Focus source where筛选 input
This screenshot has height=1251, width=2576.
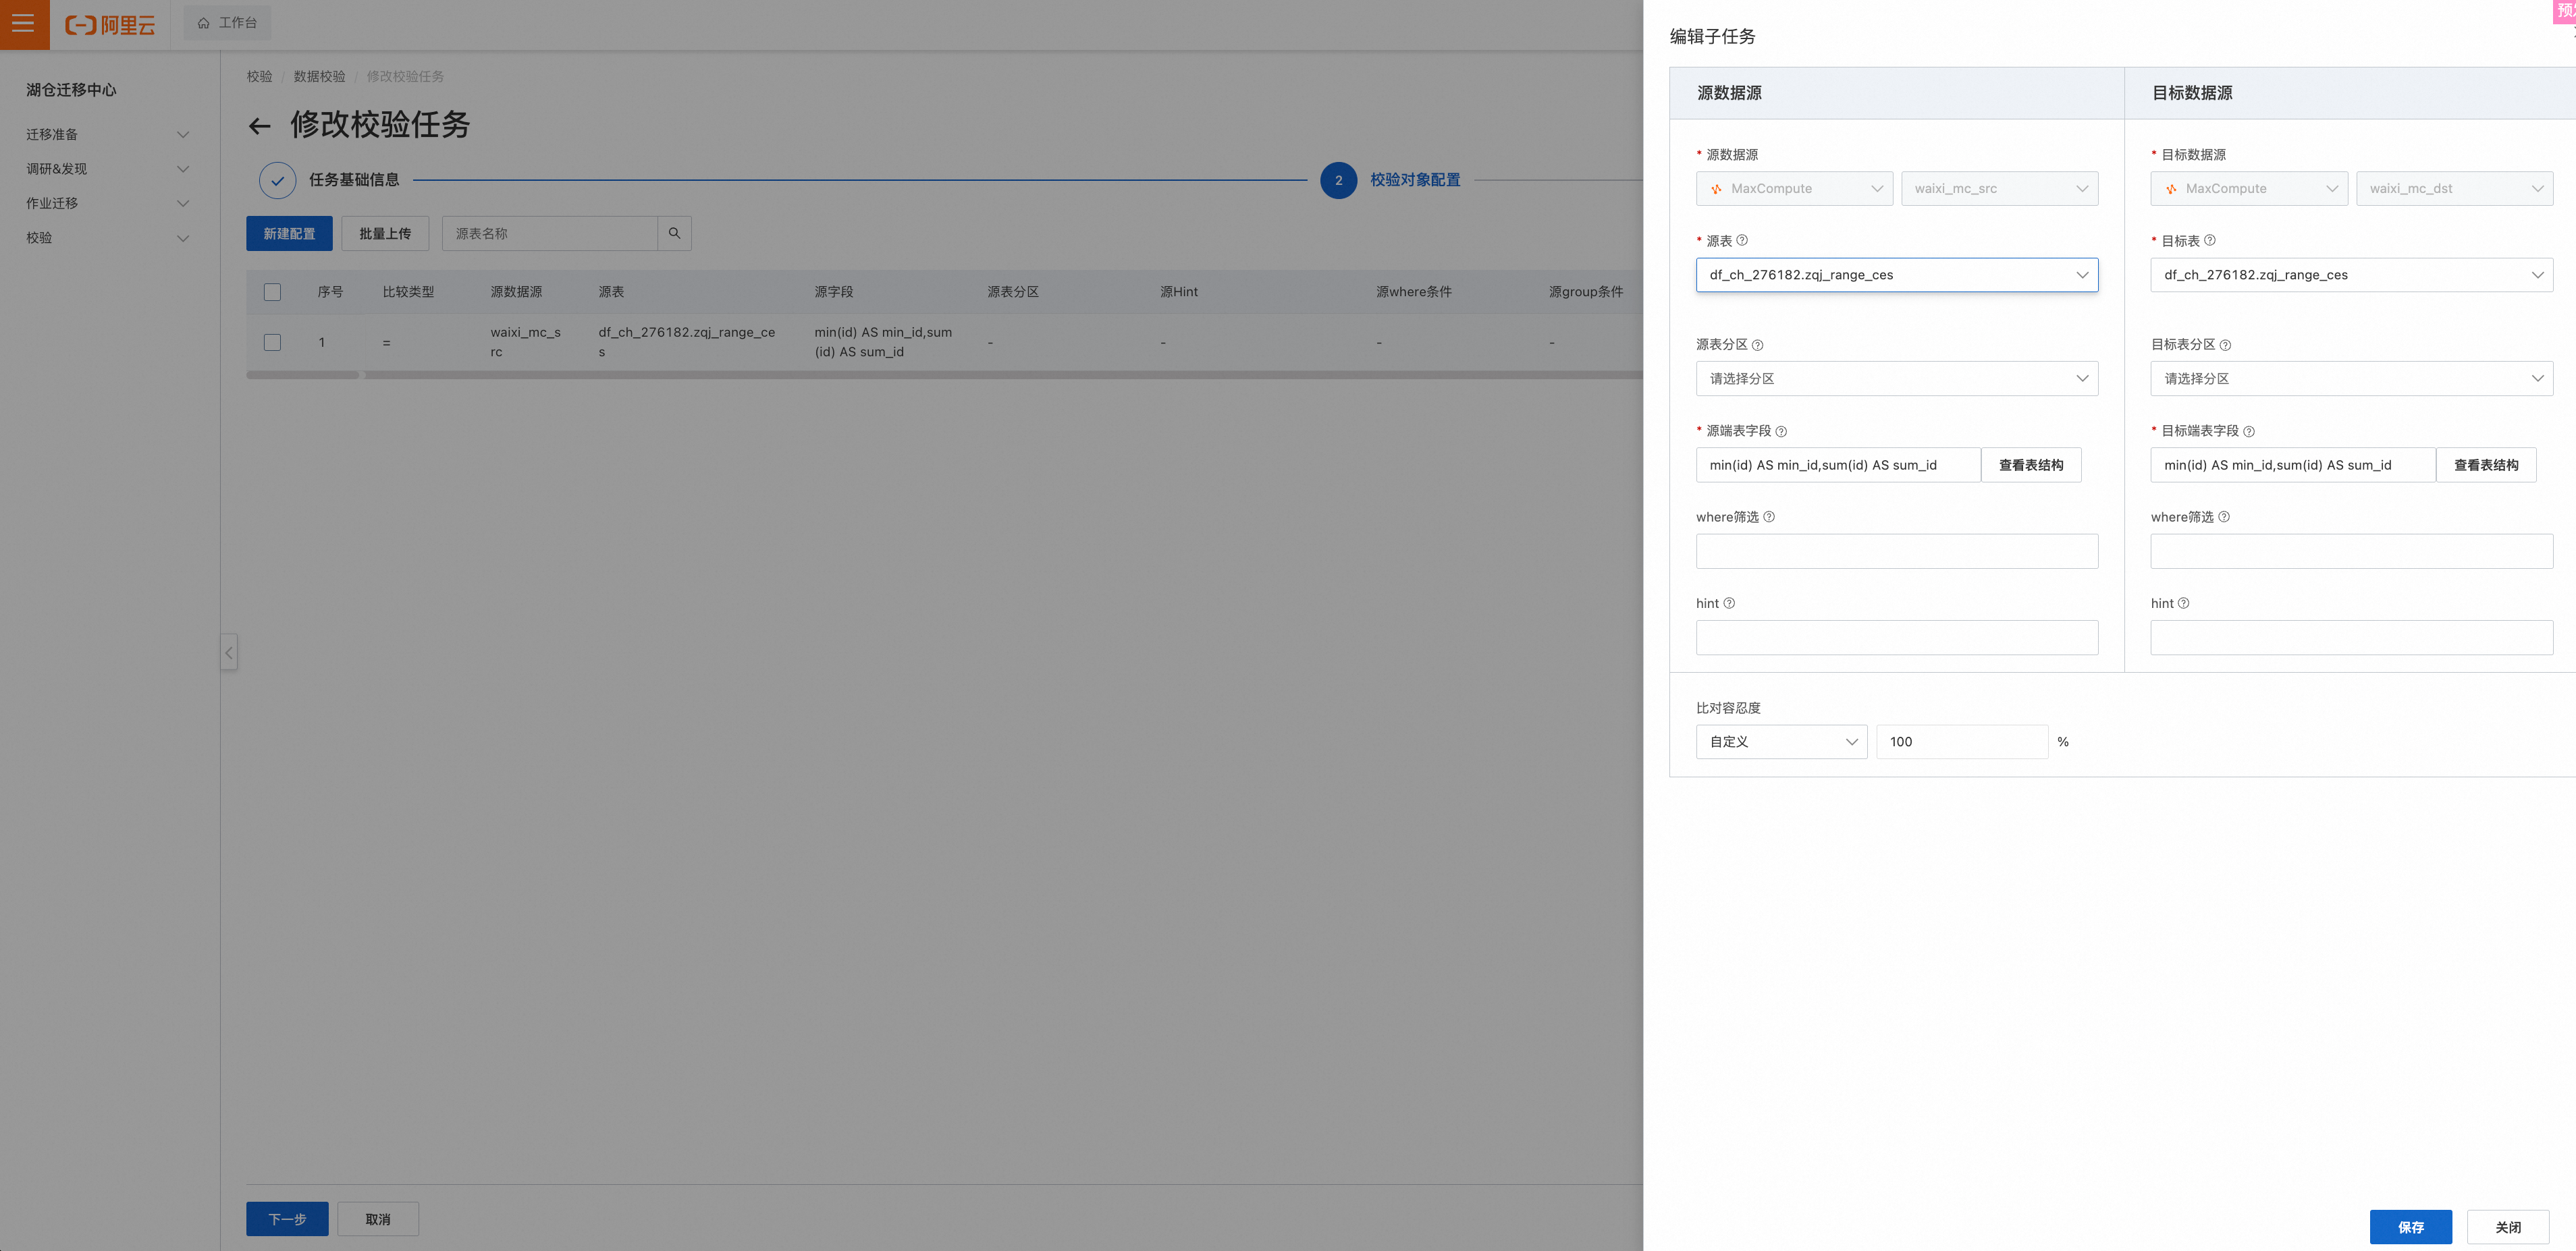[1897, 551]
